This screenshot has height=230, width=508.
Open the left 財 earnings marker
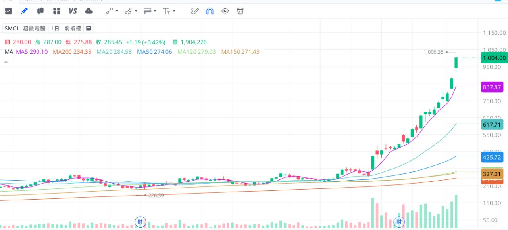pos(140,222)
